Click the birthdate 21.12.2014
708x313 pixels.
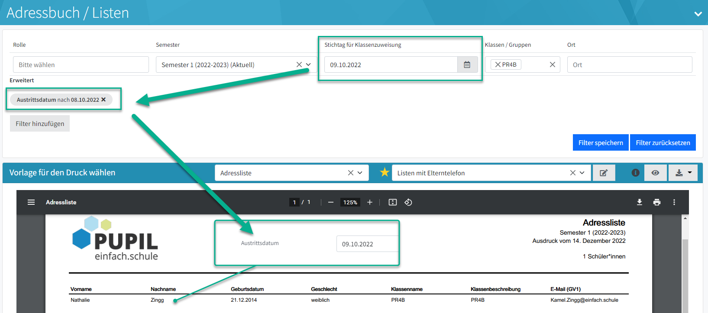click(x=244, y=300)
